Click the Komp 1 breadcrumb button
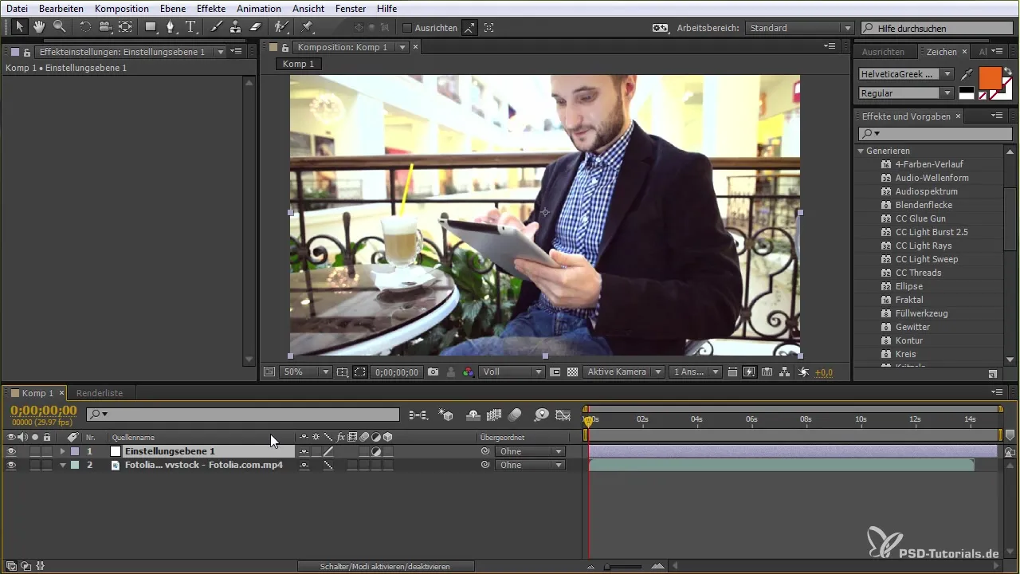The height and width of the screenshot is (574, 1020). 298,64
